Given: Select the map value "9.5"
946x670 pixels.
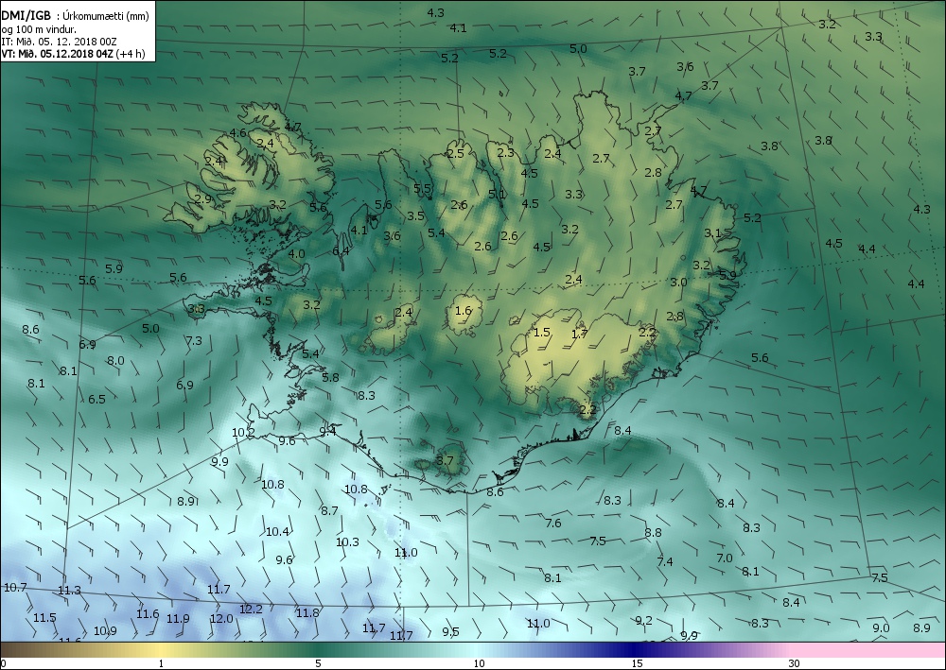Looking at the screenshot, I should click(450, 632).
